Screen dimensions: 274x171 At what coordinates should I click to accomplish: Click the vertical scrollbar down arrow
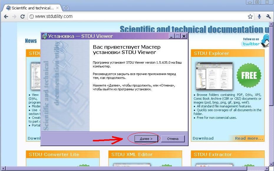[x=271, y=164]
